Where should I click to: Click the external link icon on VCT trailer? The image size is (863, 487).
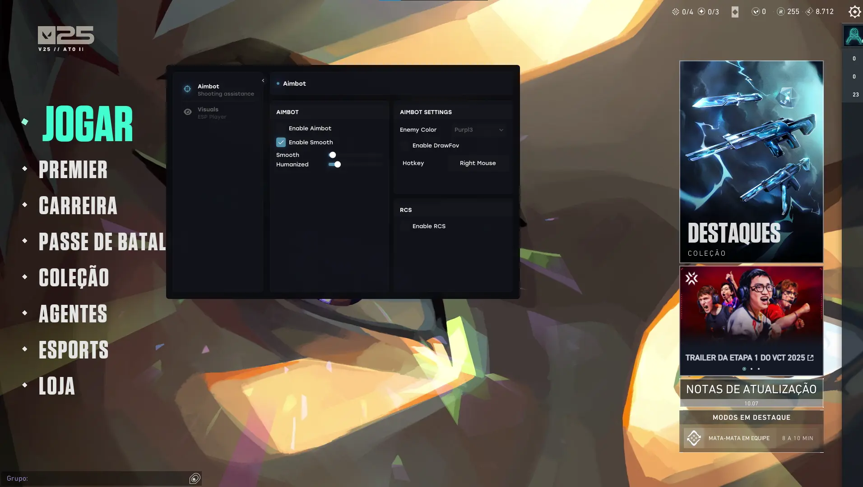pos(811,358)
